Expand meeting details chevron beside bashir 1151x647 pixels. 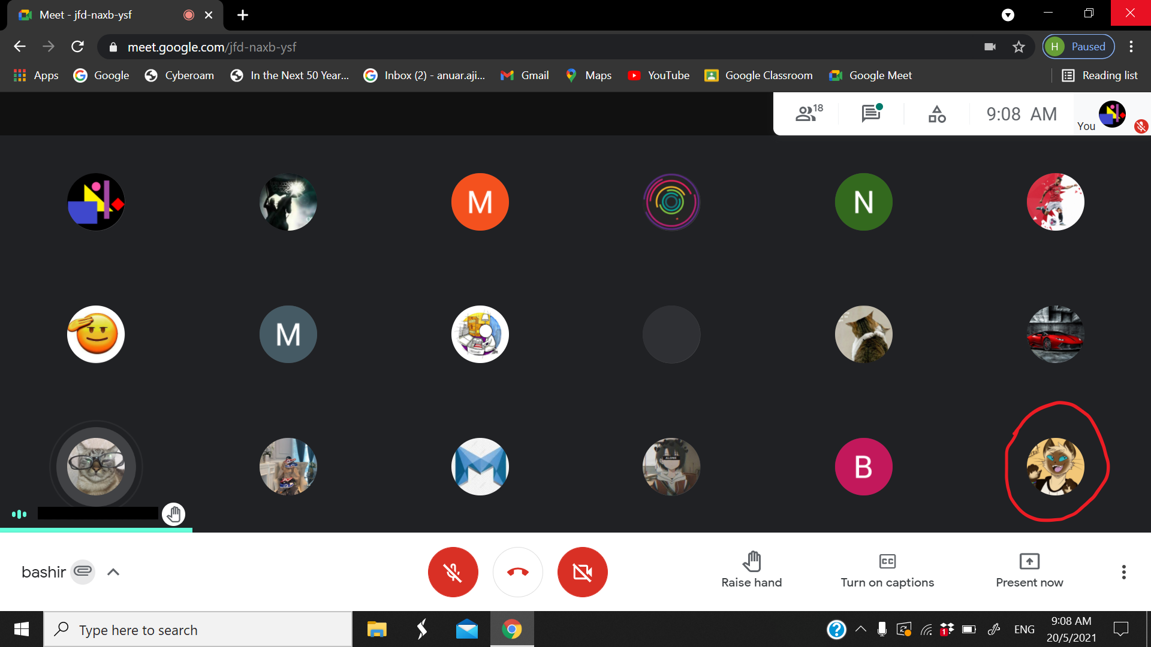coord(113,572)
